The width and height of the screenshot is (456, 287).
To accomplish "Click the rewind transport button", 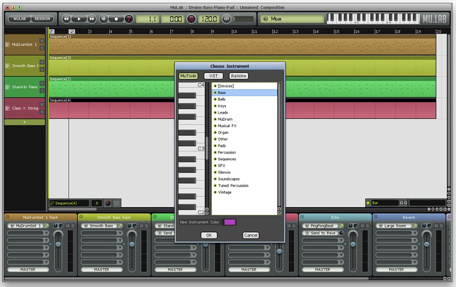I will coord(66,19).
